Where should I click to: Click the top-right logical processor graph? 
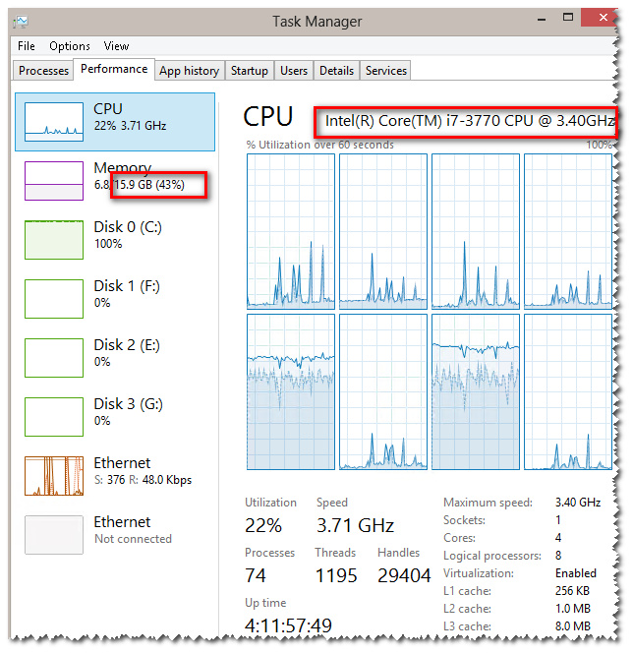click(x=568, y=231)
